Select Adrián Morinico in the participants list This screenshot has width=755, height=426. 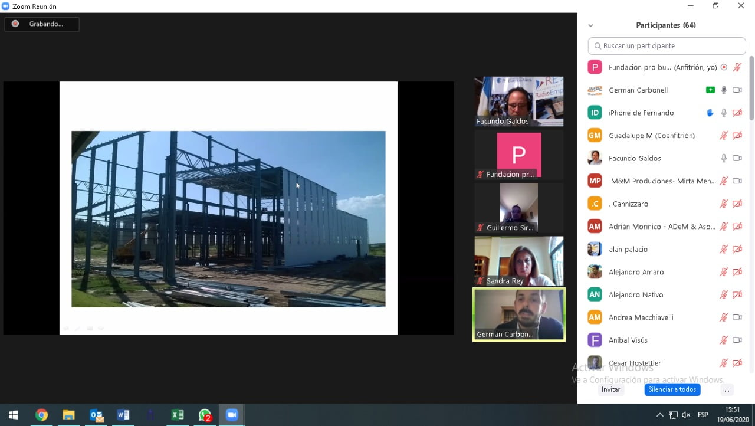662,227
